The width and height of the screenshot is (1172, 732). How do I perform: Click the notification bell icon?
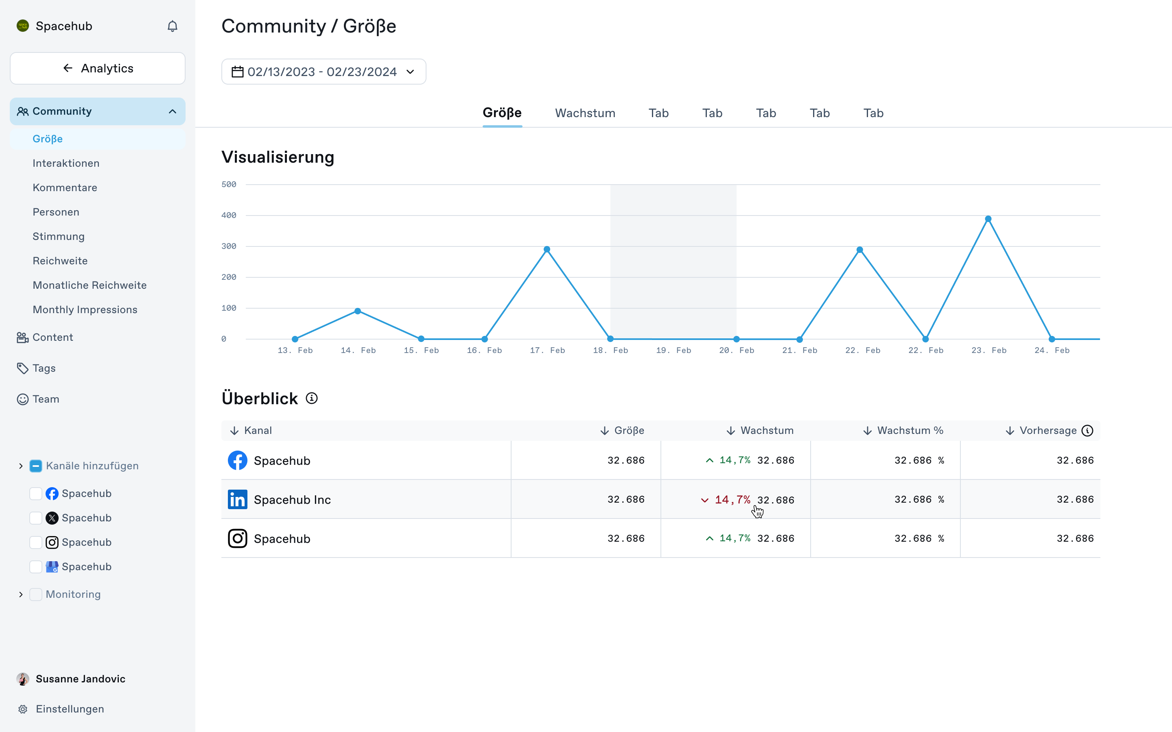[x=173, y=26]
